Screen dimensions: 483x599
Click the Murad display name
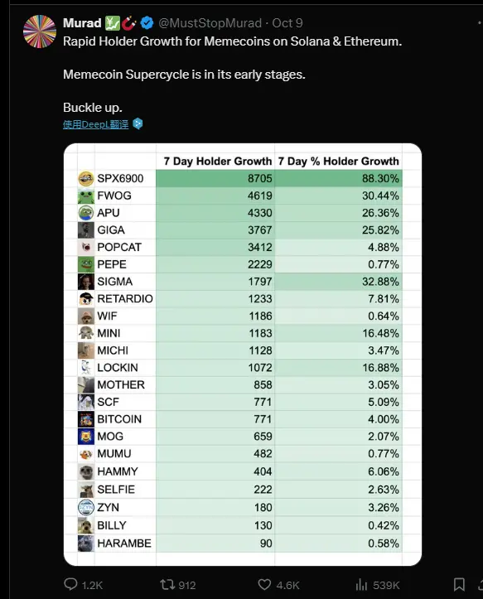click(82, 23)
